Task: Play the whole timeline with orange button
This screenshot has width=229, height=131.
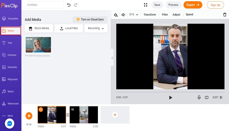Action: coord(29,116)
